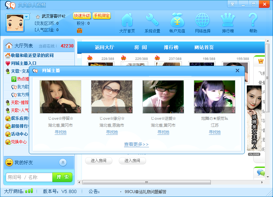
Task: Select 兑换中心 in the left list
Action: point(19,142)
